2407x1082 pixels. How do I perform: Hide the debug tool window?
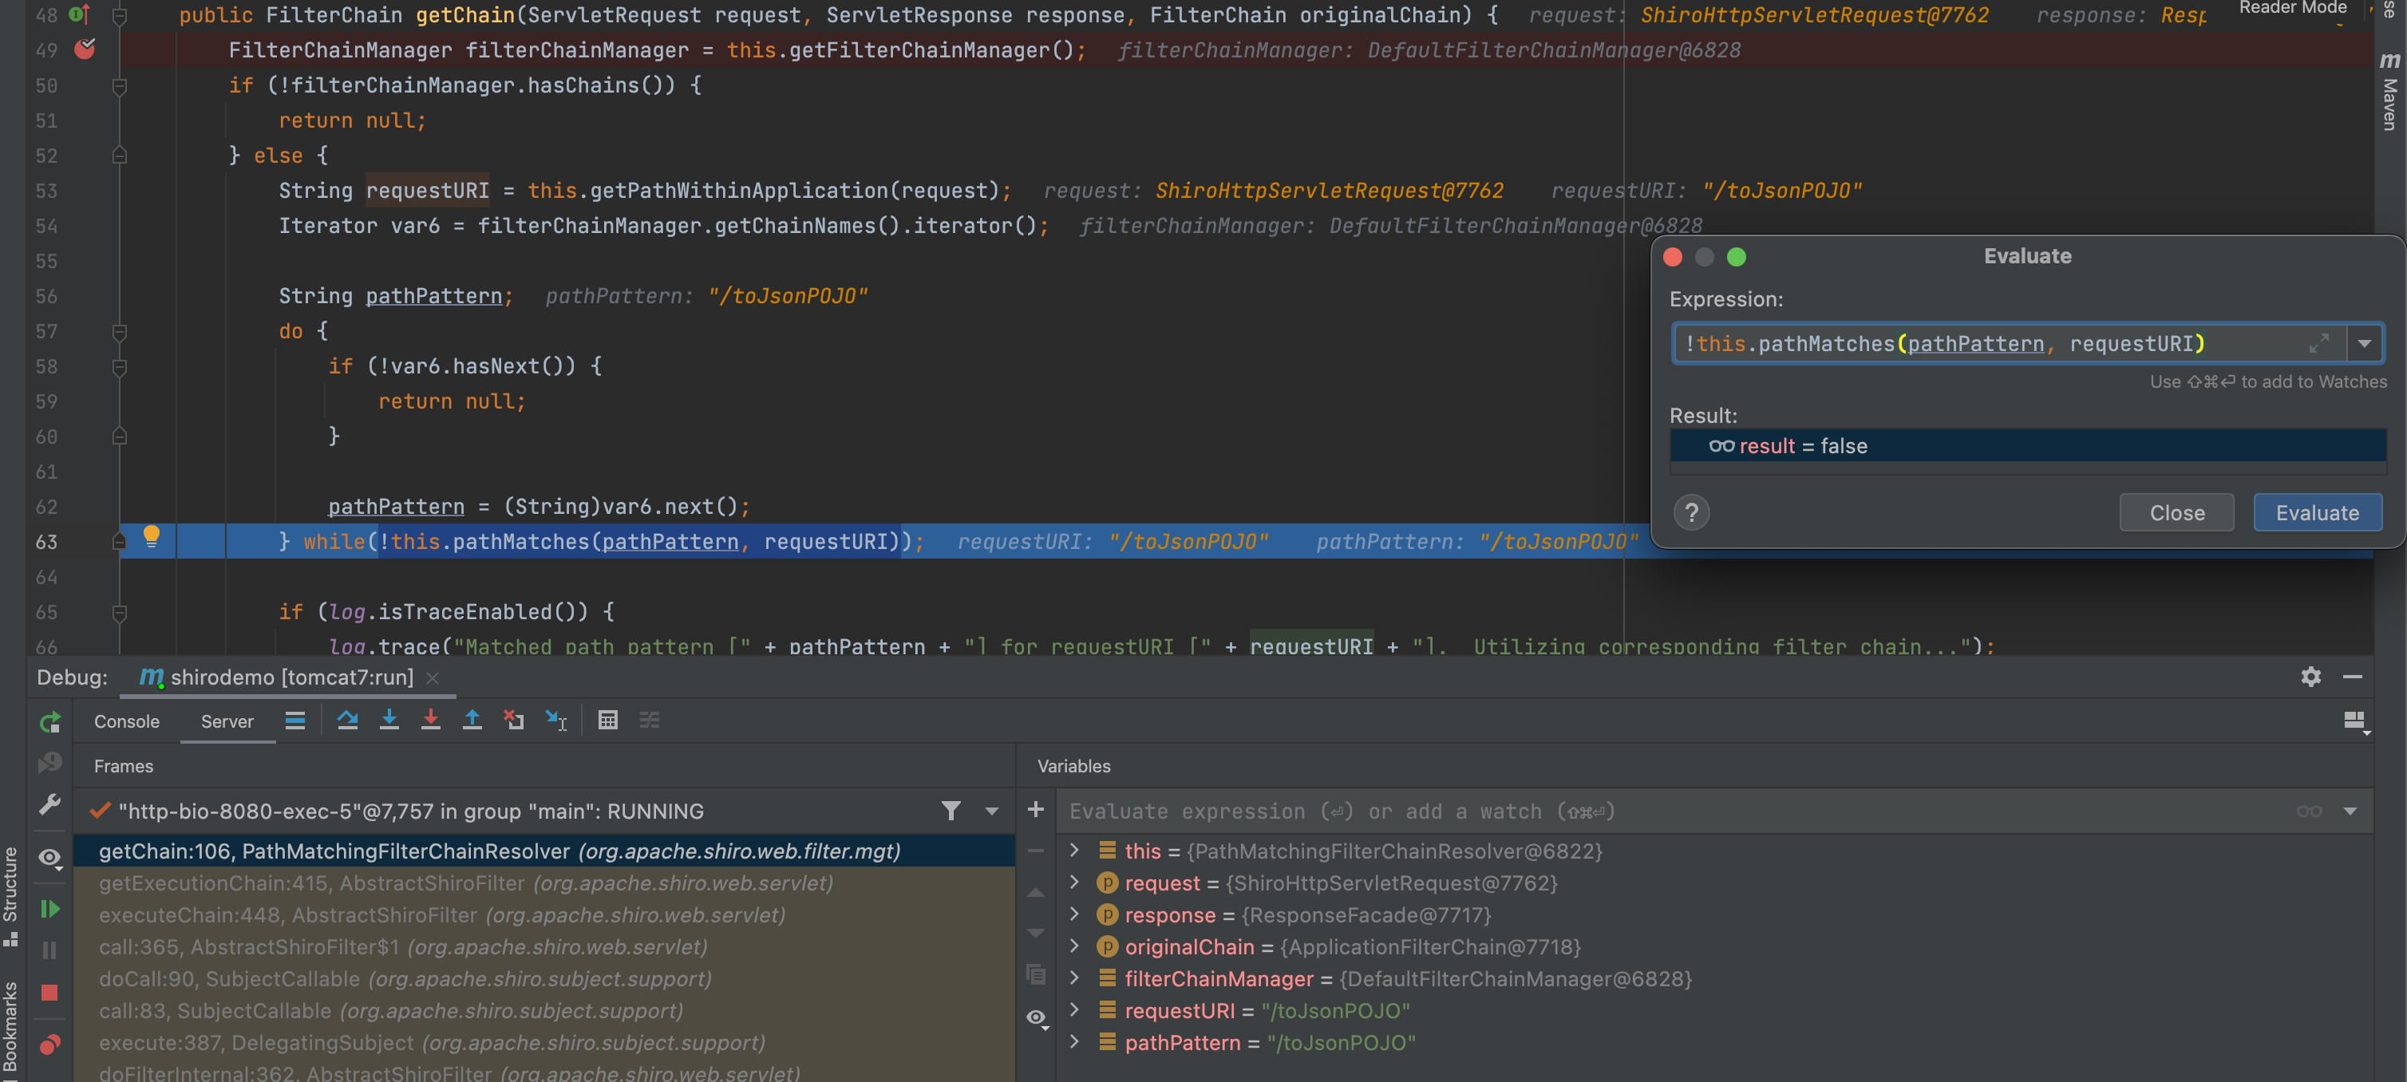[x=2353, y=677]
